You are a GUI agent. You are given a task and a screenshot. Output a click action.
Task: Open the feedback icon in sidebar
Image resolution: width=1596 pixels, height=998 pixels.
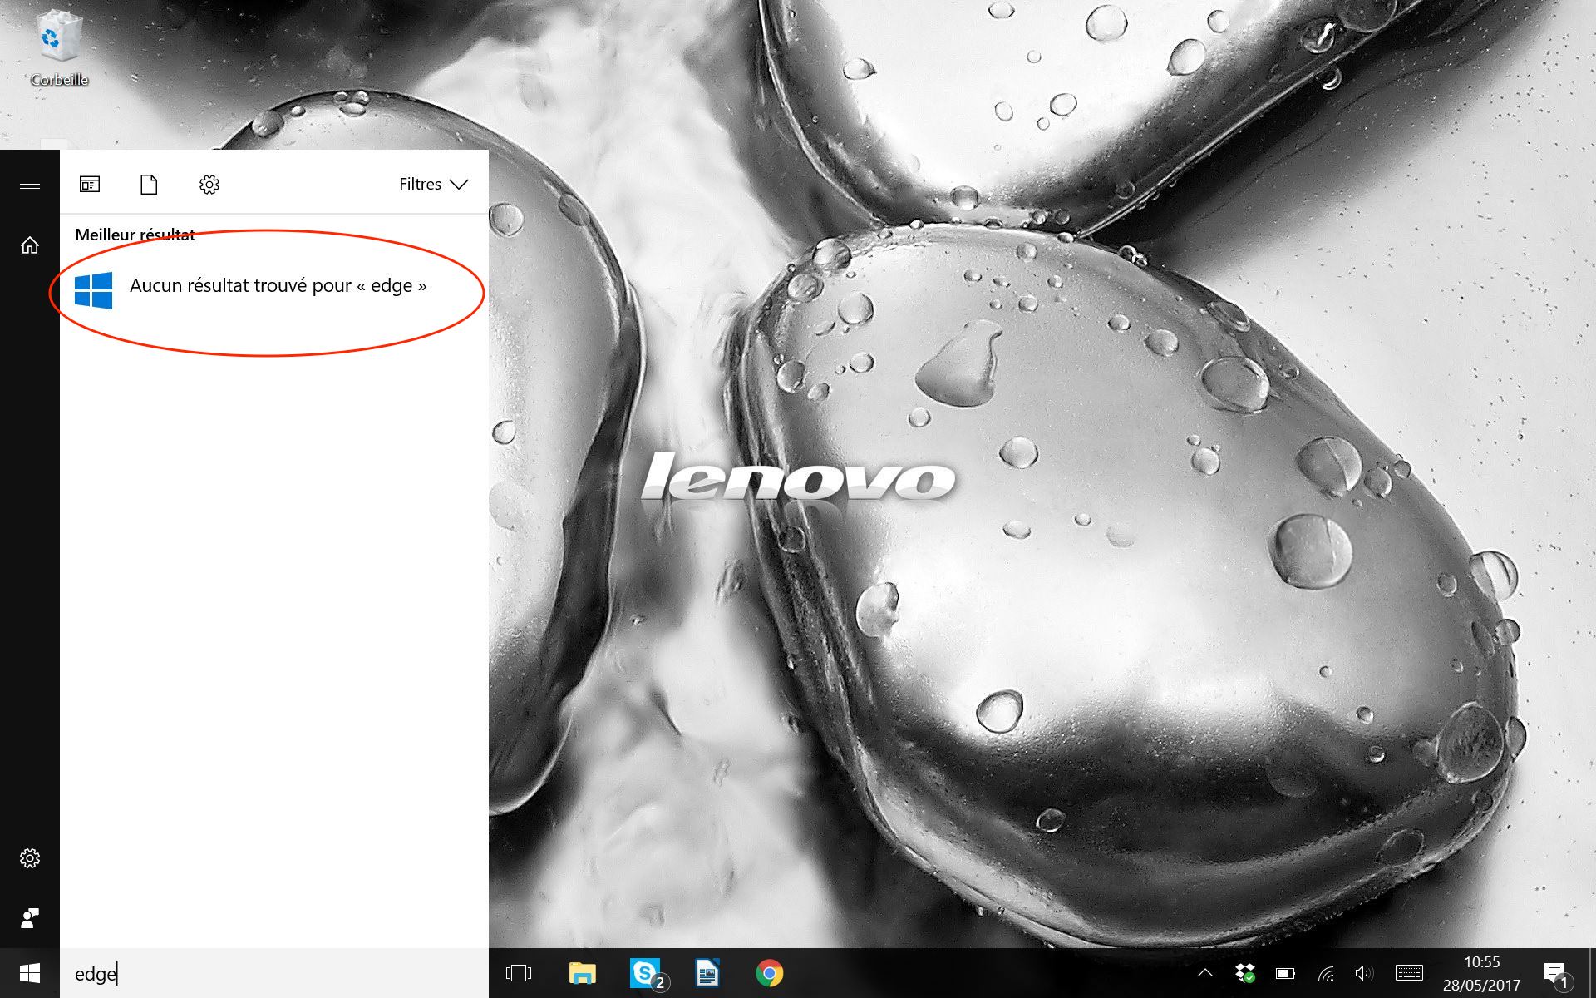tap(30, 918)
